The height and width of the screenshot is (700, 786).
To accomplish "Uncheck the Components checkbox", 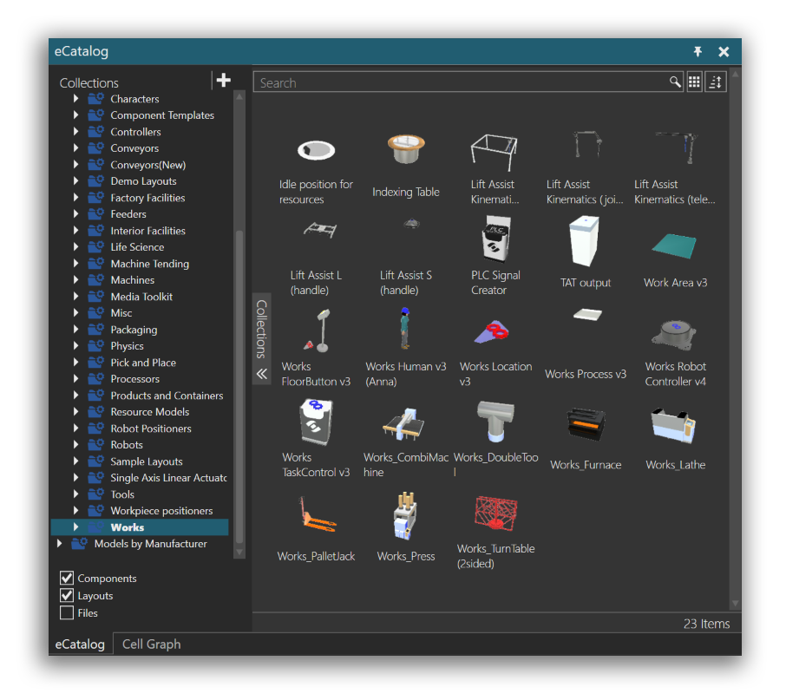I will tap(67, 579).
